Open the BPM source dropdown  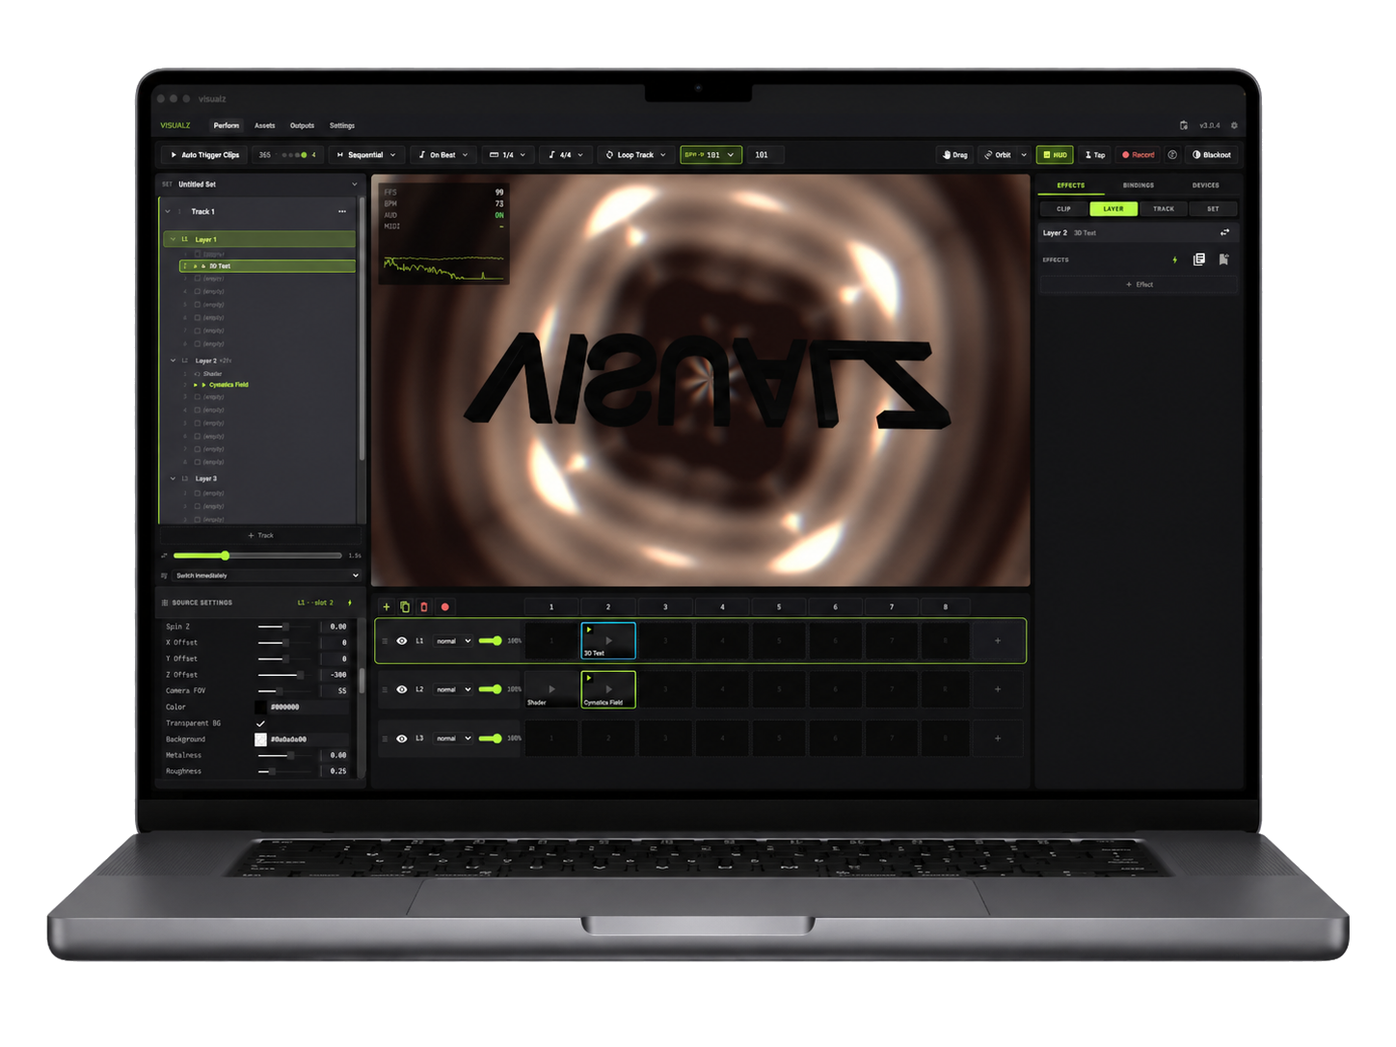711,154
